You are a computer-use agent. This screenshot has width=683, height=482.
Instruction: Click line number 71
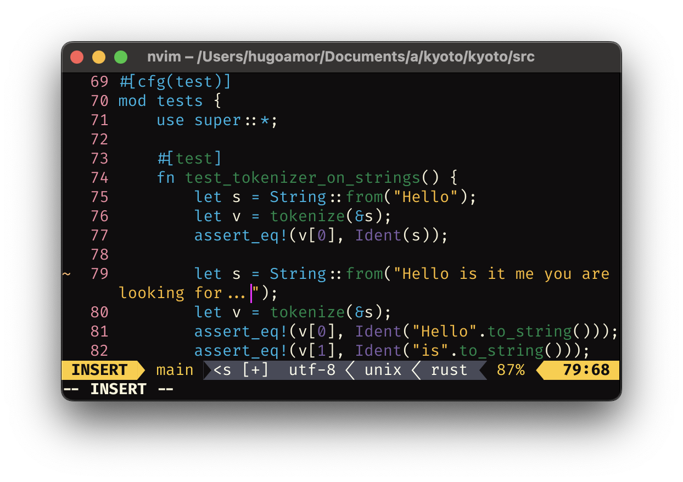pos(99,120)
